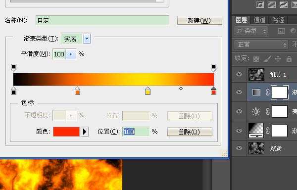This screenshot has height=190, width=297.
Task: Hide the gradient fill layer eye icon
Action: point(239,131)
